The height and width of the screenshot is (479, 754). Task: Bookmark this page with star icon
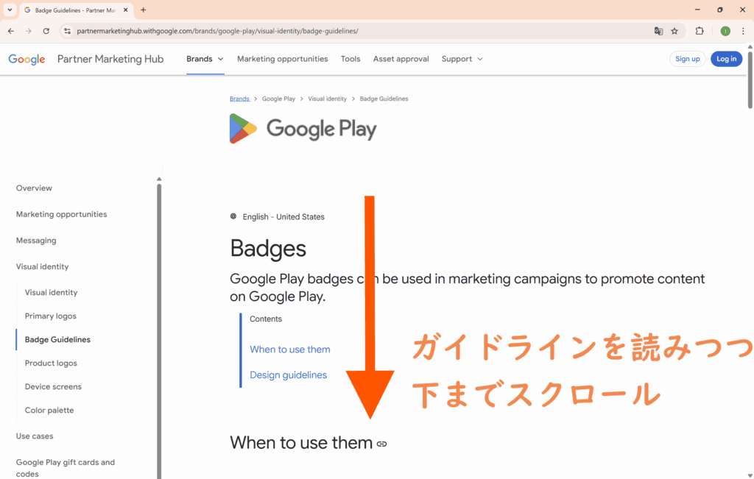(674, 31)
